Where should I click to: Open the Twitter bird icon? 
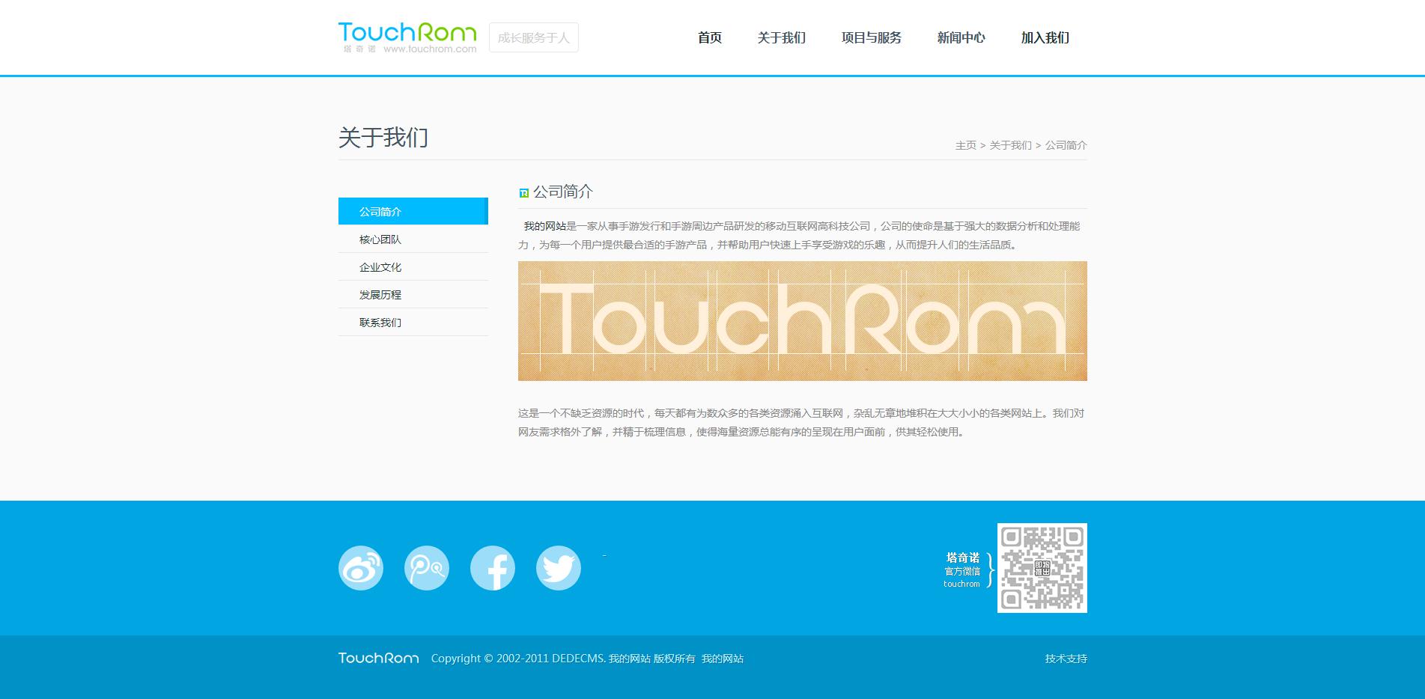tap(559, 568)
